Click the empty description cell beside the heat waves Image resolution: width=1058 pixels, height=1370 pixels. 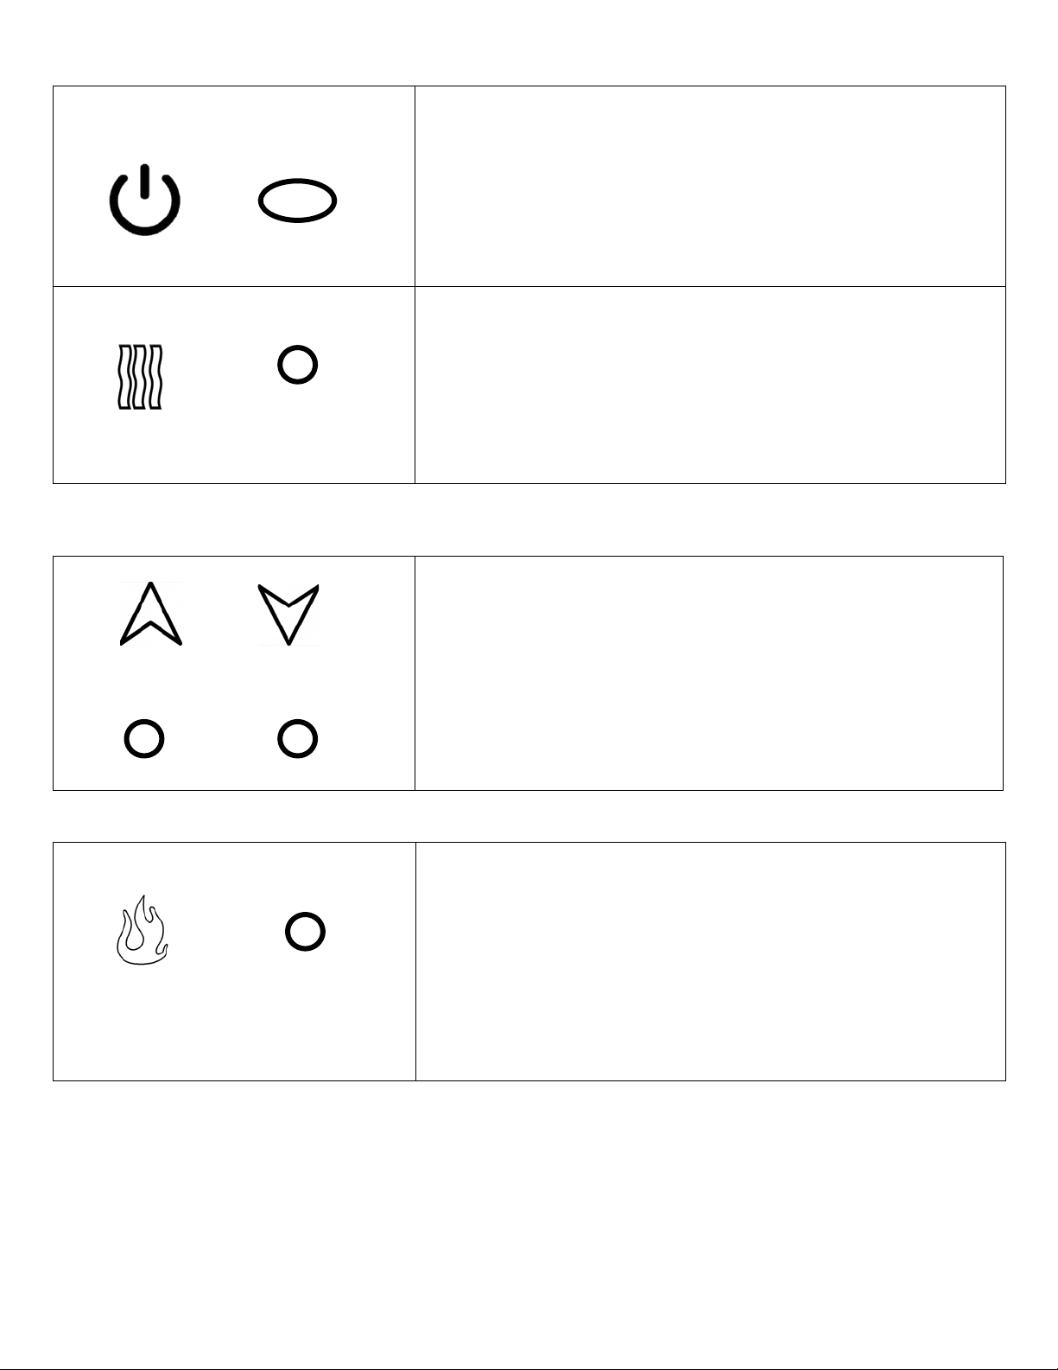click(x=710, y=385)
